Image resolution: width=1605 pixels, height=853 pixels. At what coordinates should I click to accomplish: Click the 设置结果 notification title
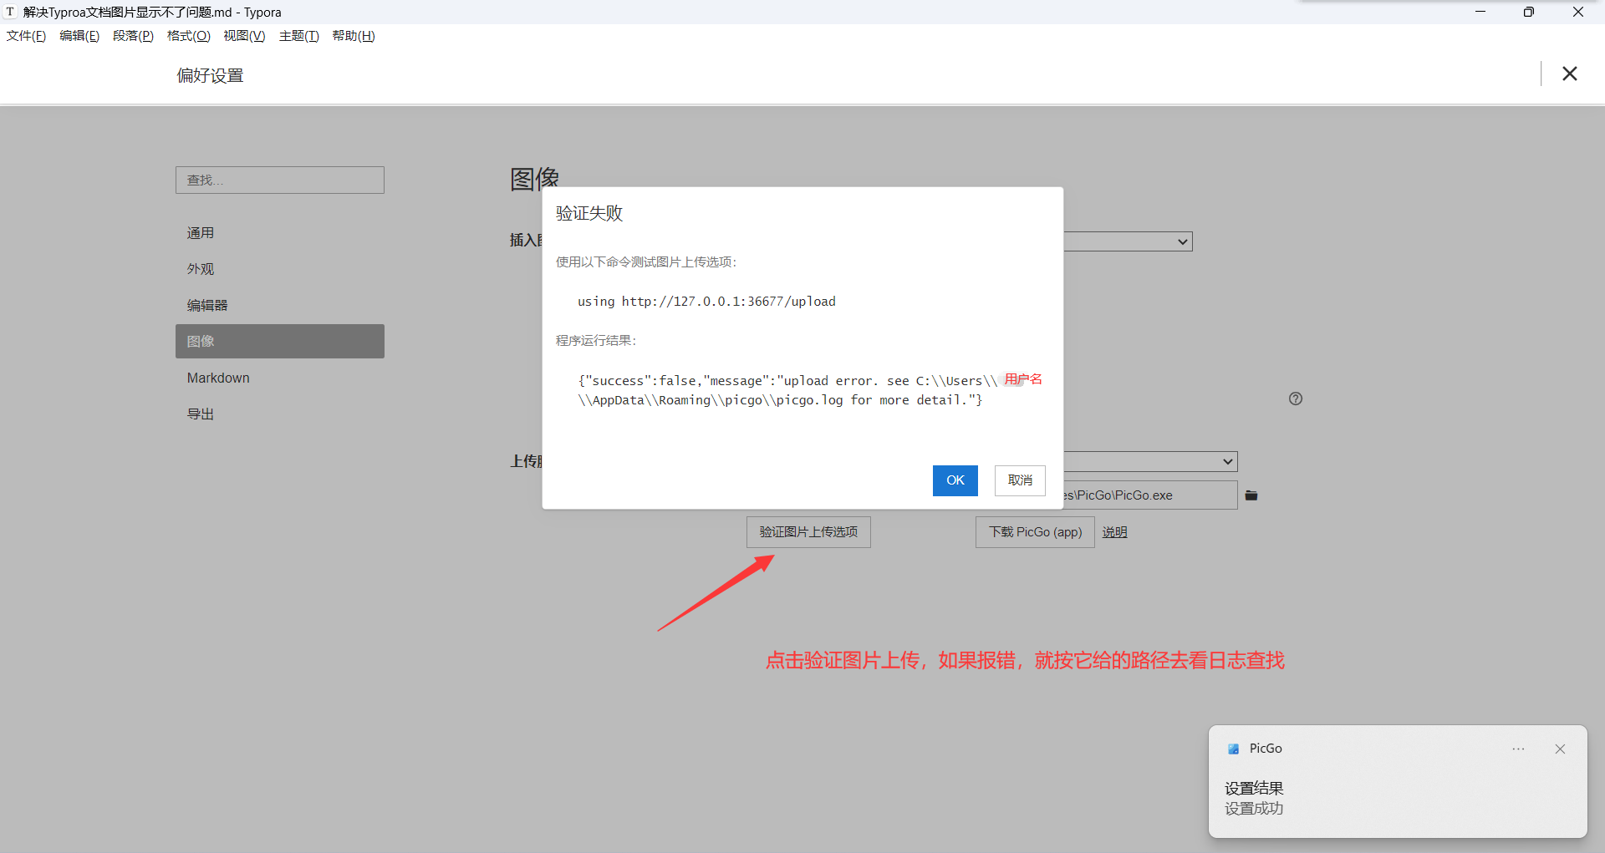[1254, 788]
